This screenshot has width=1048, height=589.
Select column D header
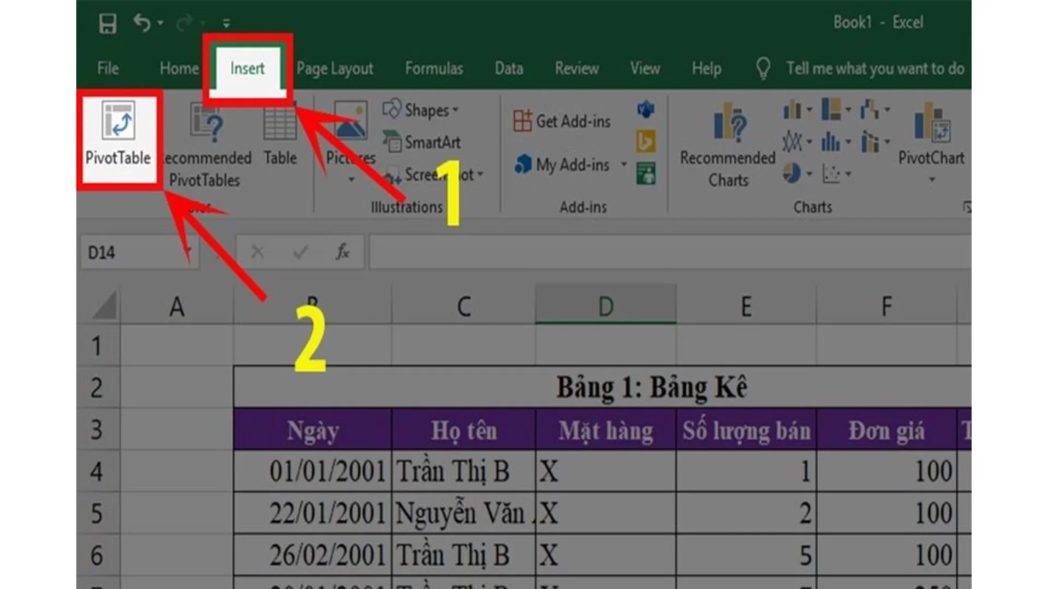tap(605, 306)
